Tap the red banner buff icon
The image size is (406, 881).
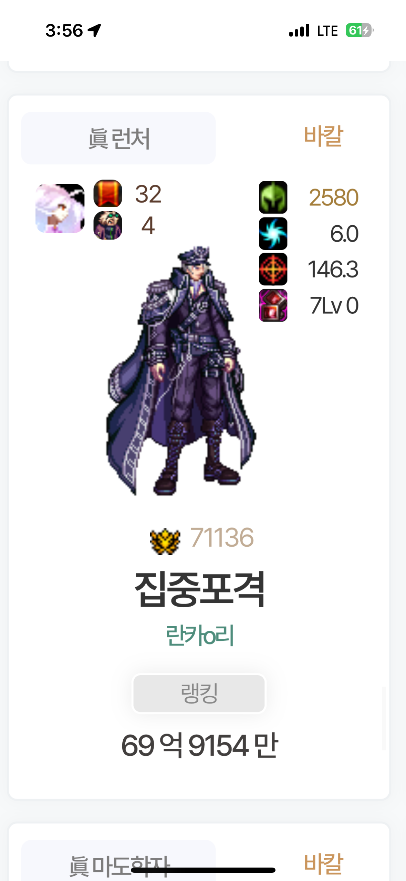[x=108, y=193]
